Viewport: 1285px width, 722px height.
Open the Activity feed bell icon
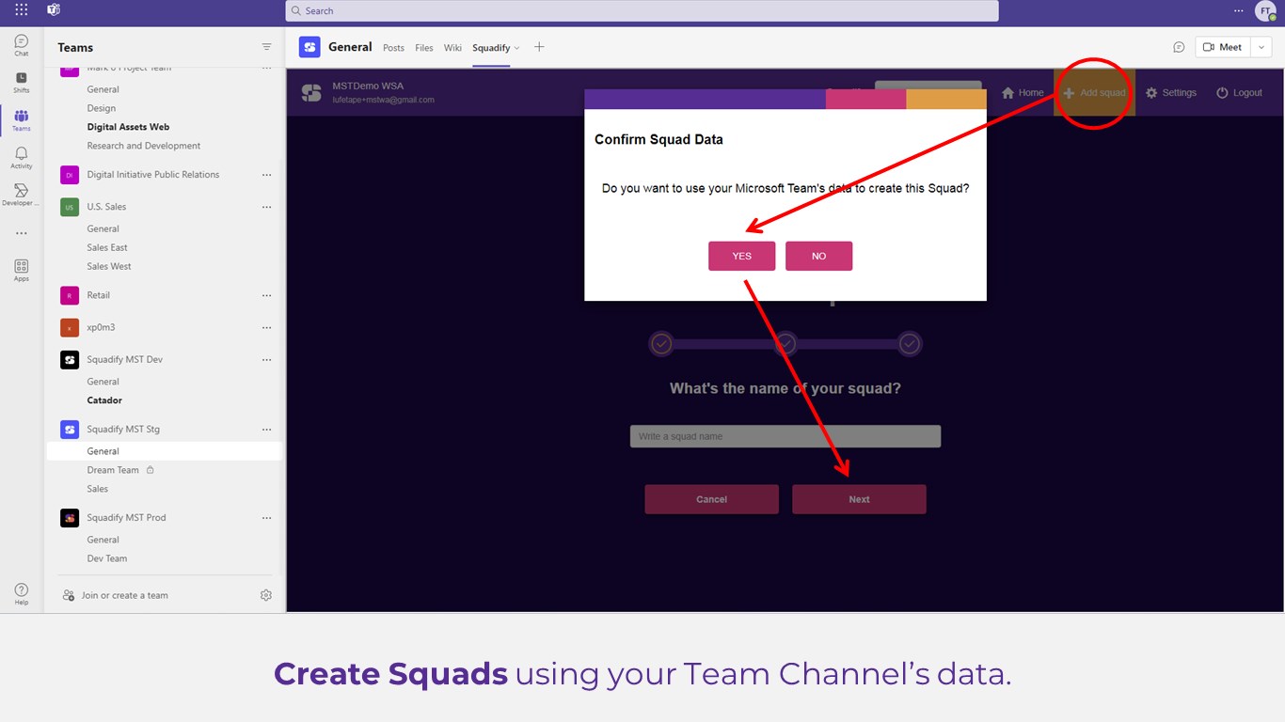point(21,158)
